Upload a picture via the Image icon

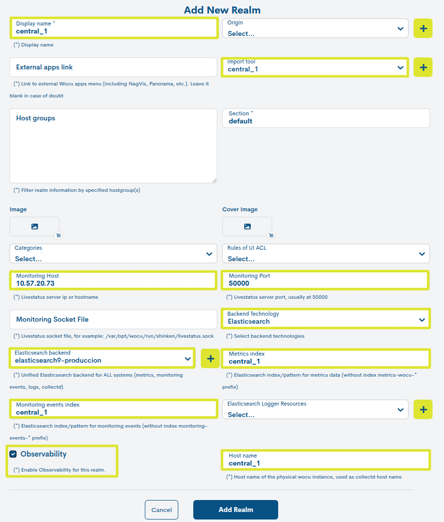tap(34, 227)
